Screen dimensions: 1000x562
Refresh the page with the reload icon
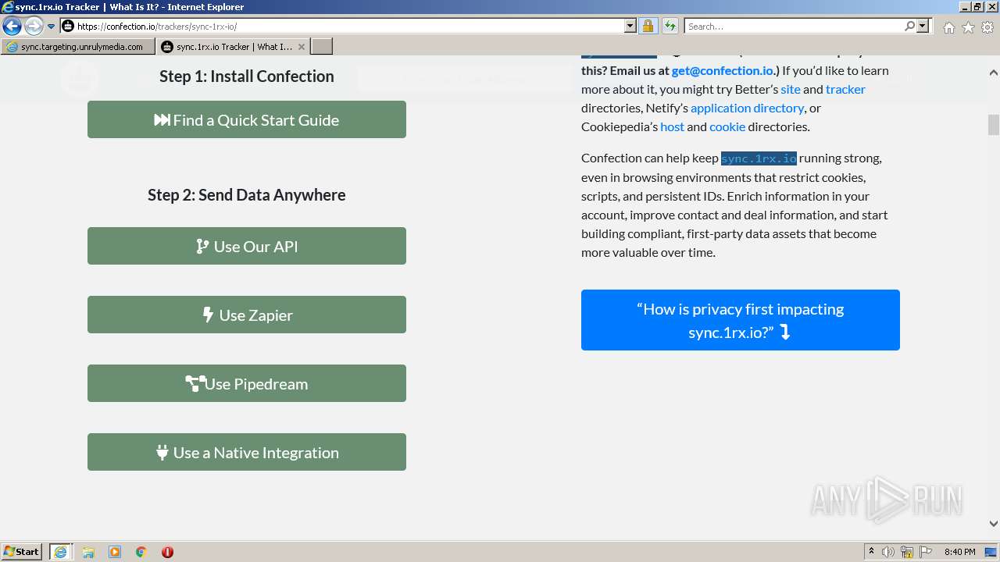coord(670,27)
